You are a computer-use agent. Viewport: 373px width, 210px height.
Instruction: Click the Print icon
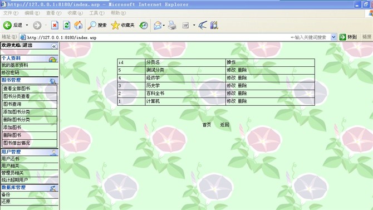(x=172, y=25)
